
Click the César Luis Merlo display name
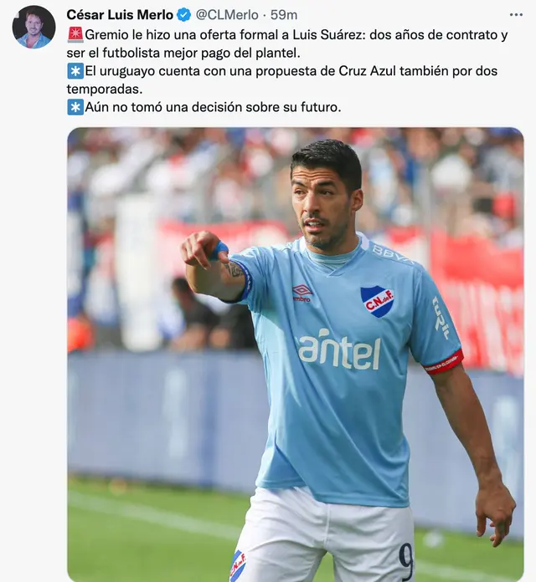point(120,15)
